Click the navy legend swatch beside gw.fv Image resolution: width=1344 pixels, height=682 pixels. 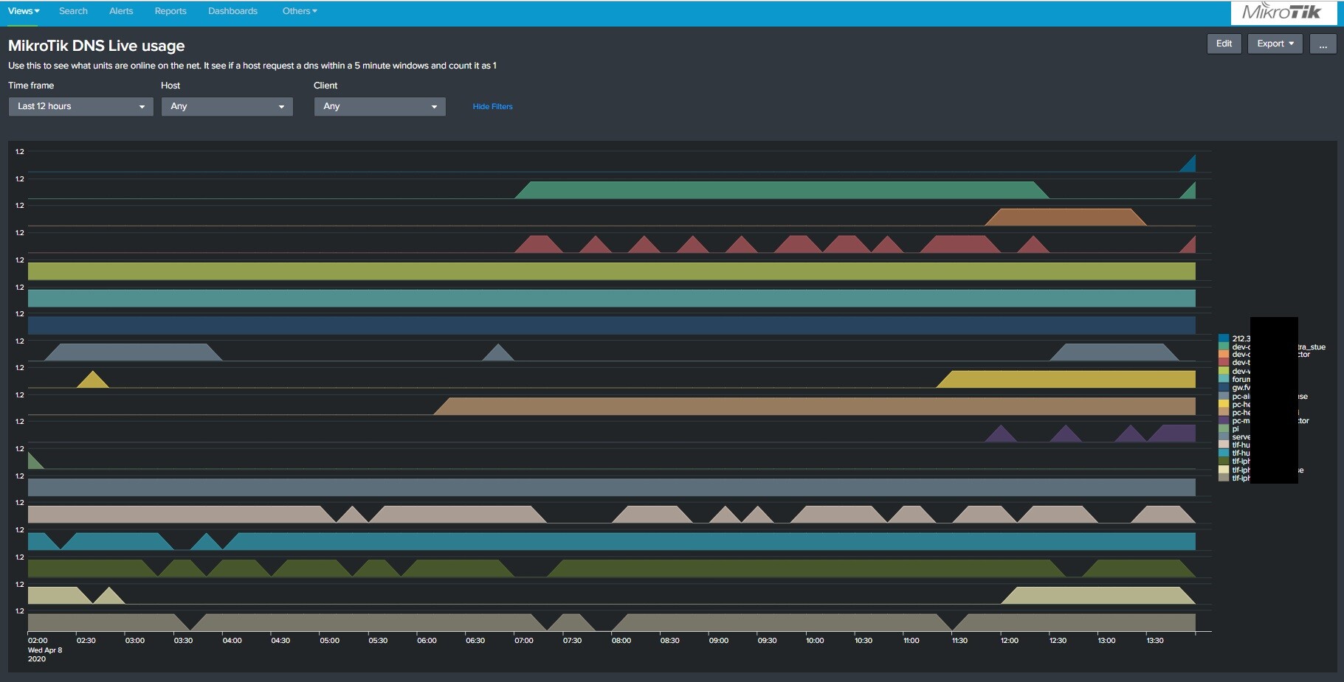(x=1224, y=387)
